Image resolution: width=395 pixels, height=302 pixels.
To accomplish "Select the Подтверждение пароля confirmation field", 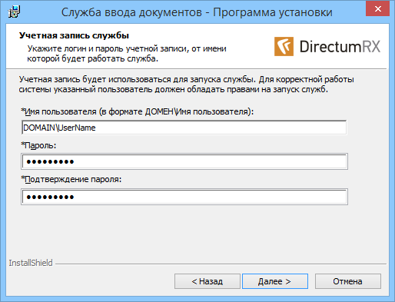I will (x=184, y=197).
